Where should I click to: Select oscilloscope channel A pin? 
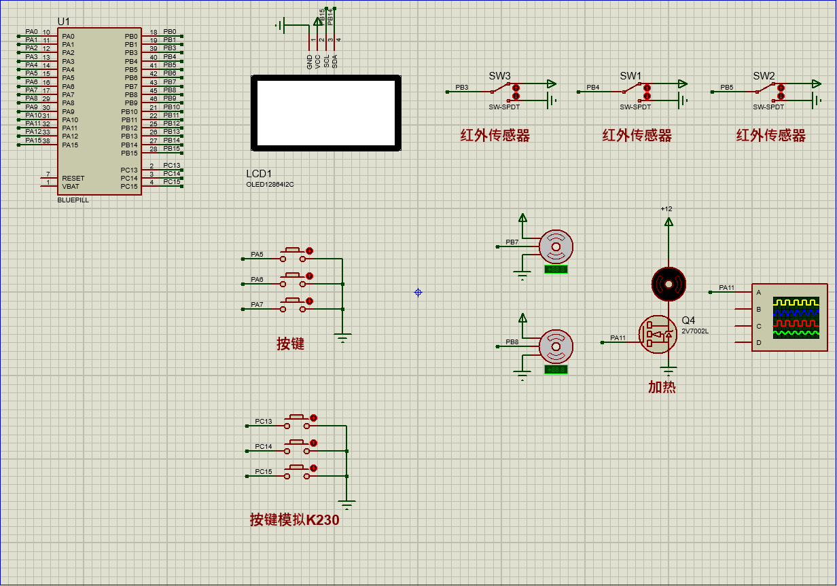tap(743, 292)
